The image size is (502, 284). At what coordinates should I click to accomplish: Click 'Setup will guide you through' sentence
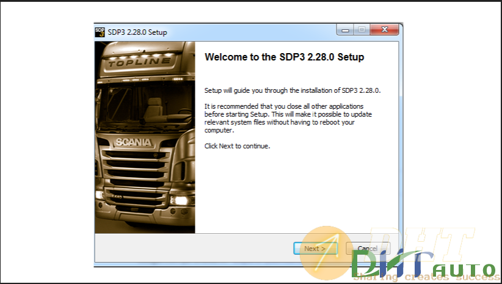coord(293,90)
